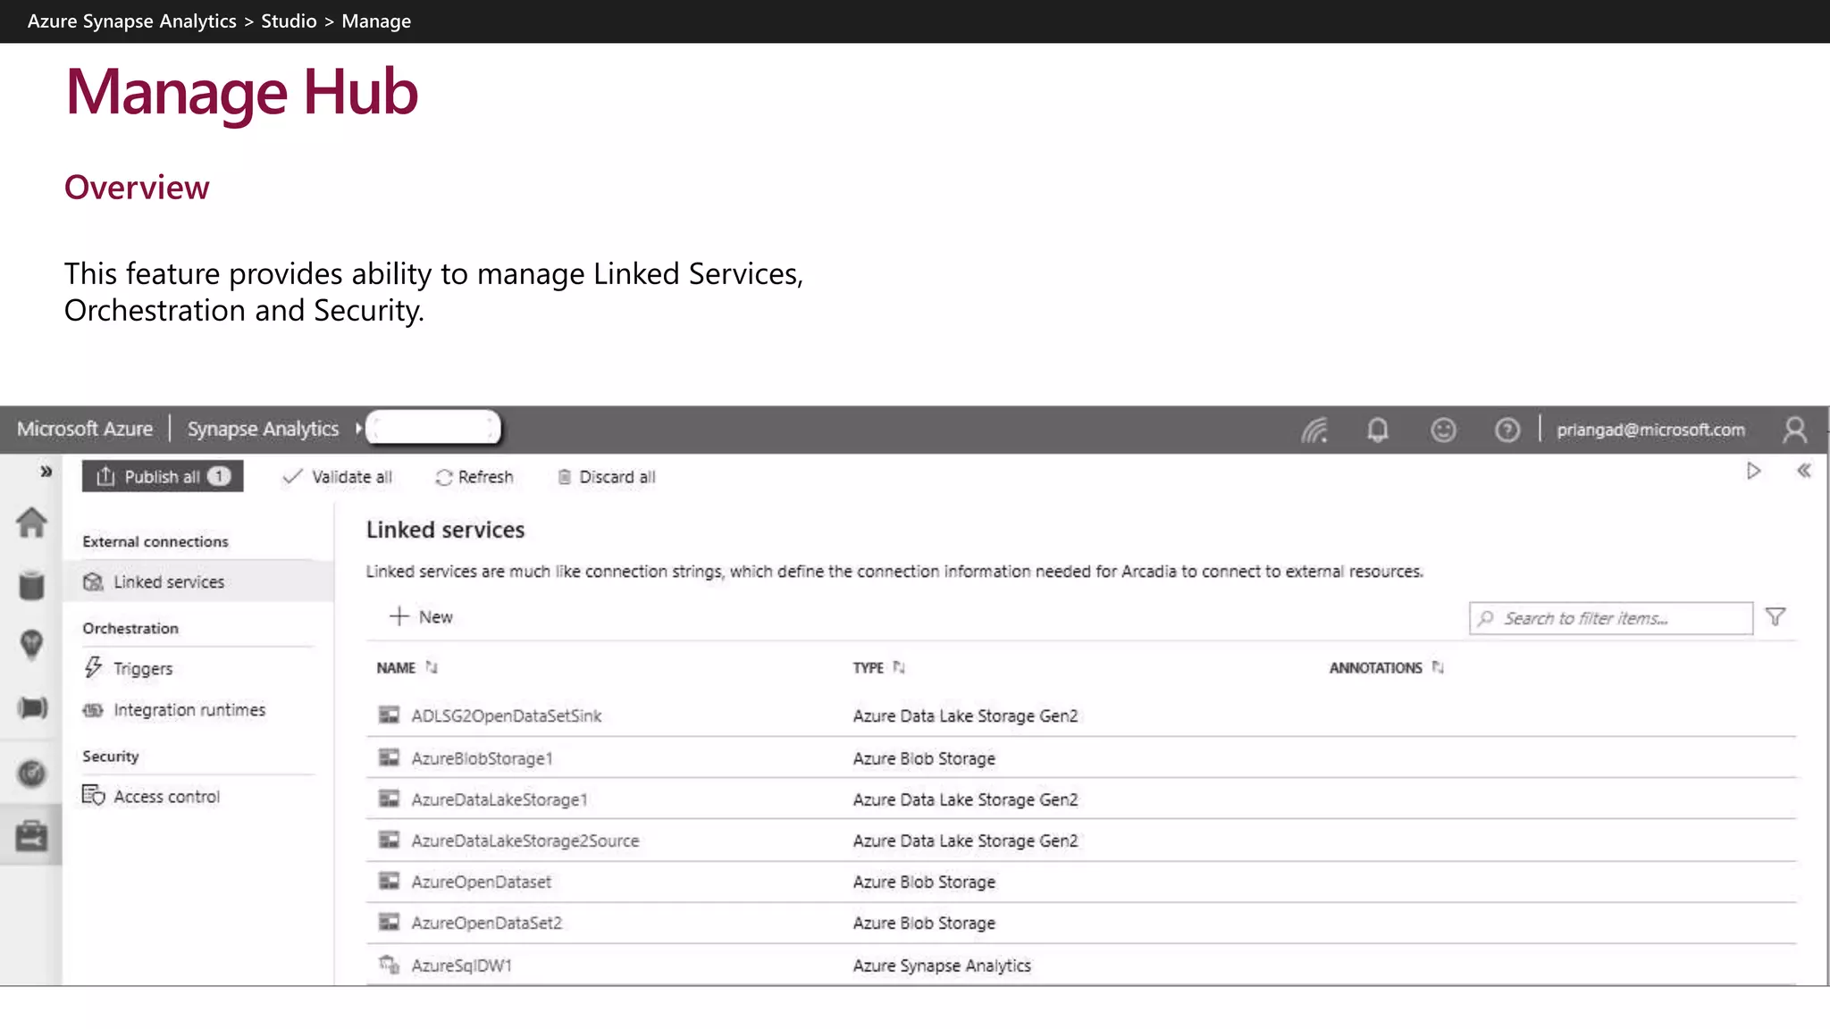Click the filter funnel icon
The width and height of the screenshot is (1830, 1029).
tap(1775, 617)
